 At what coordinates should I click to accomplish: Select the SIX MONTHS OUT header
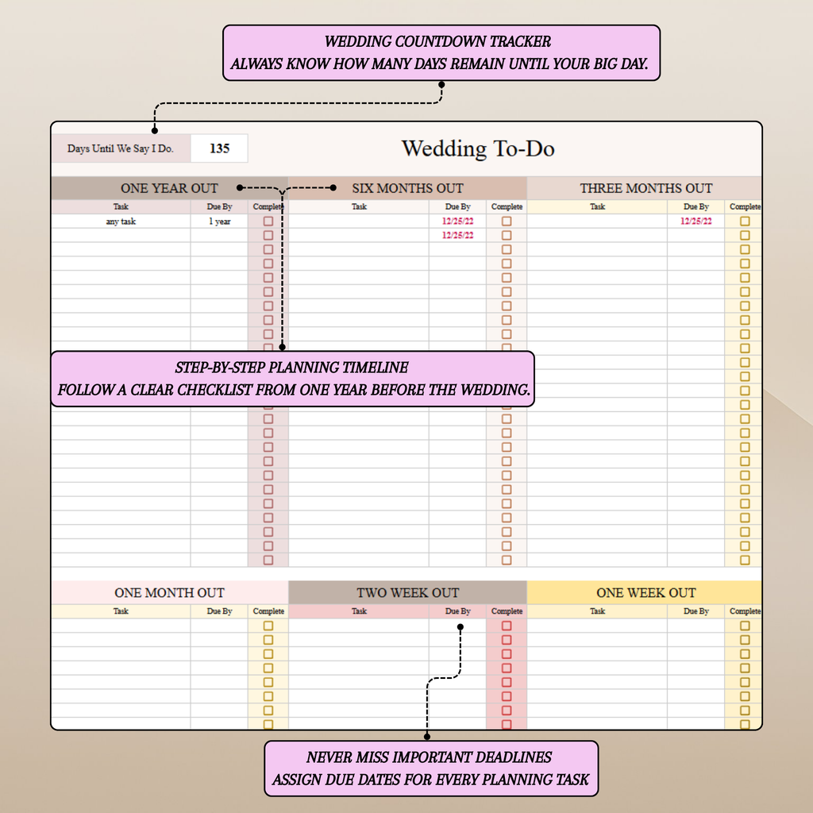click(x=407, y=188)
